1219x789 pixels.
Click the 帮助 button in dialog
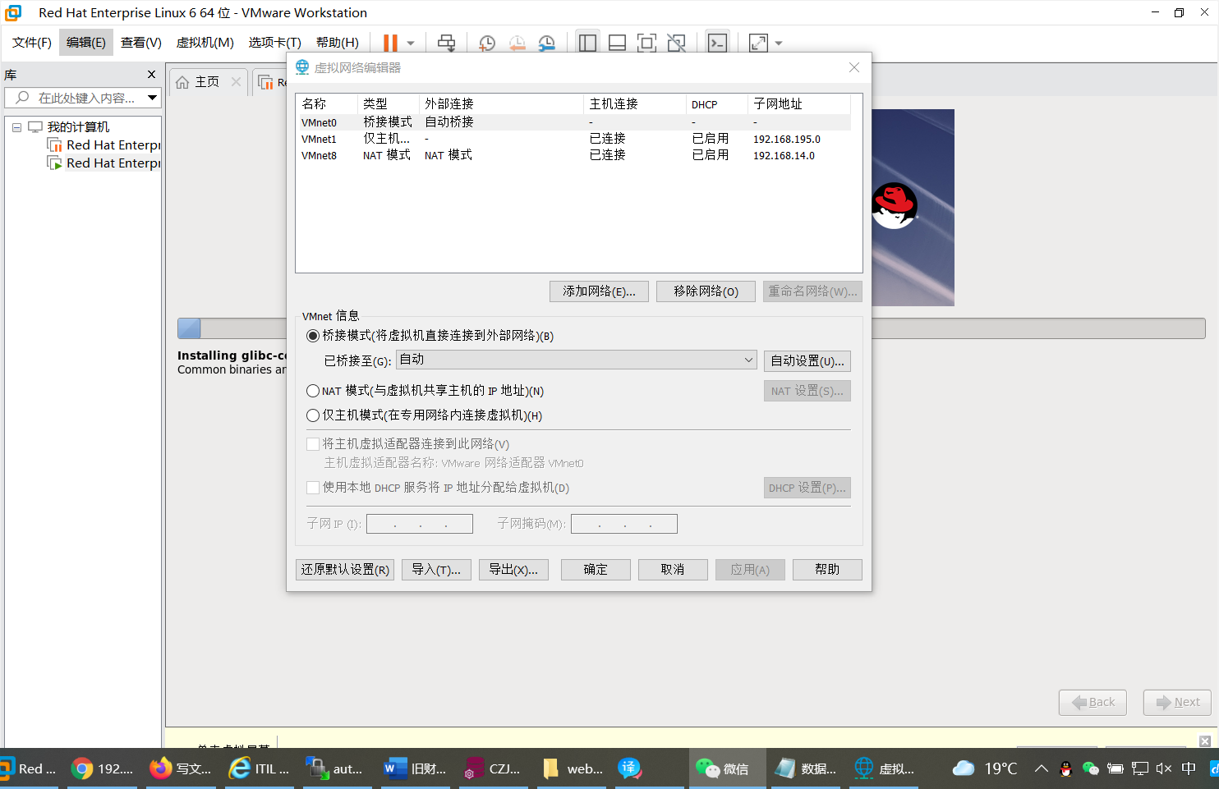827,570
